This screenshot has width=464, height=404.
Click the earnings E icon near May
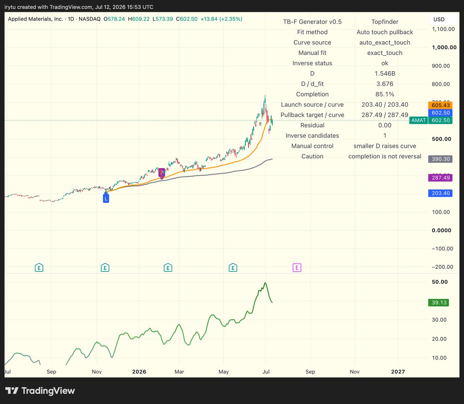[x=233, y=268]
